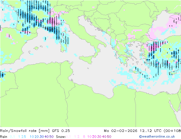Click the island of Mallorca on the map
181x139 pixels.
36,48
